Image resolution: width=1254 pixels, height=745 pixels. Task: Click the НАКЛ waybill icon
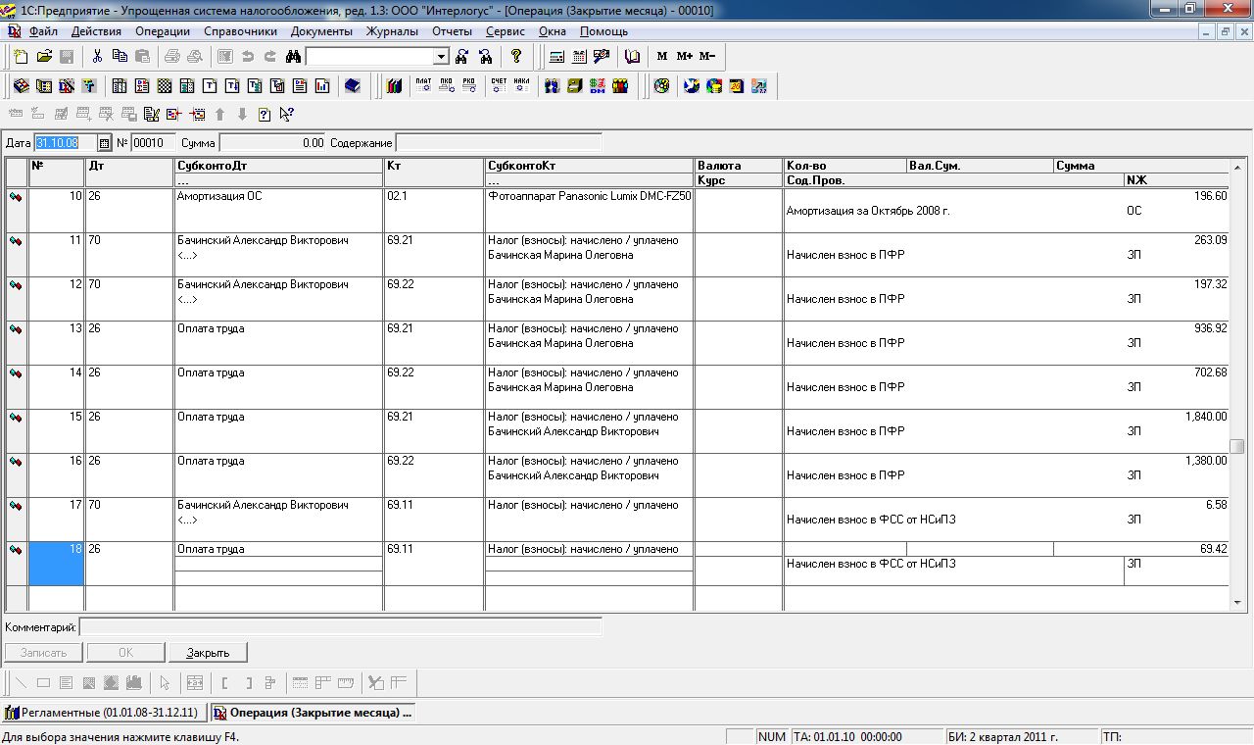521,86
